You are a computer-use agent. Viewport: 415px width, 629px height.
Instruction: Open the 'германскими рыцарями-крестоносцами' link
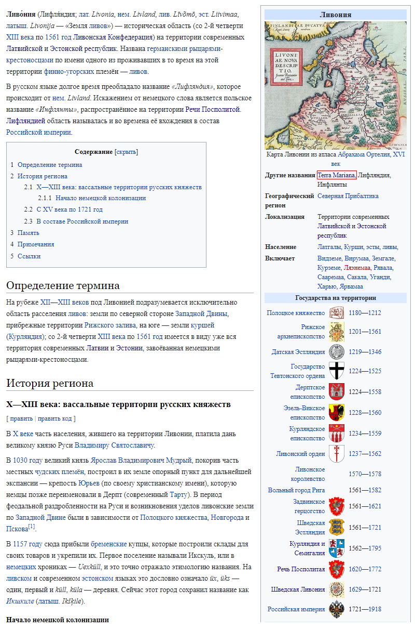point(114,55)
